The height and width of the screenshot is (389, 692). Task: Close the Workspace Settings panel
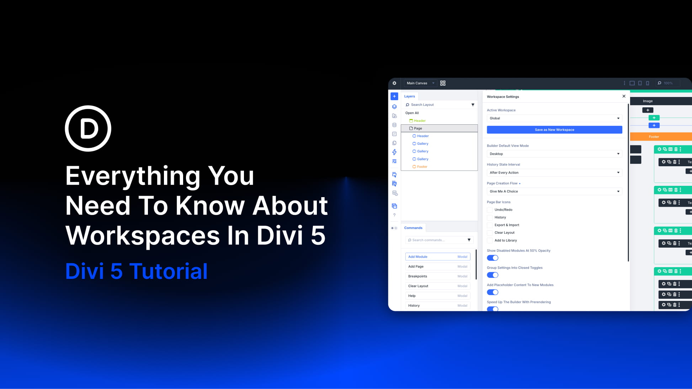coord(624,96)
